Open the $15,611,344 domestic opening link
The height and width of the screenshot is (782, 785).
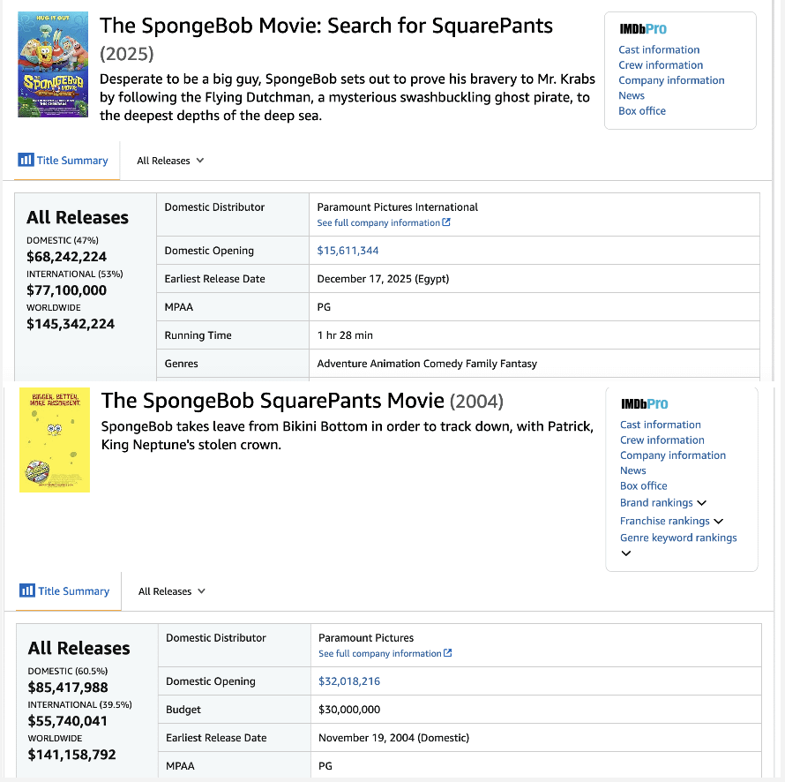(348, 251)
